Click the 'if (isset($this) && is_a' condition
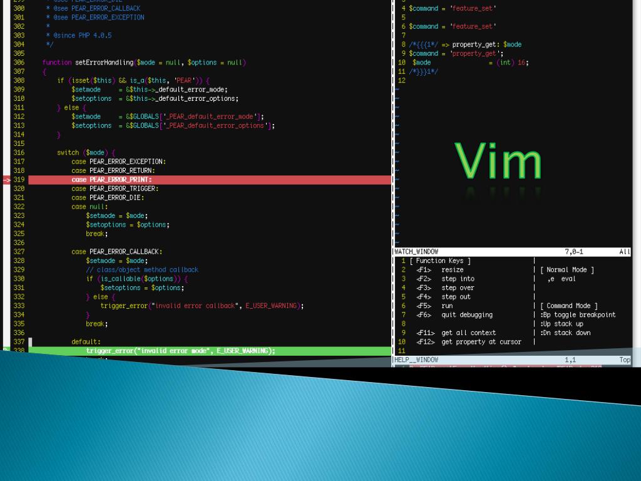Image resolution: width=641 pixels, height=481 pixels. tap(133, 81)
